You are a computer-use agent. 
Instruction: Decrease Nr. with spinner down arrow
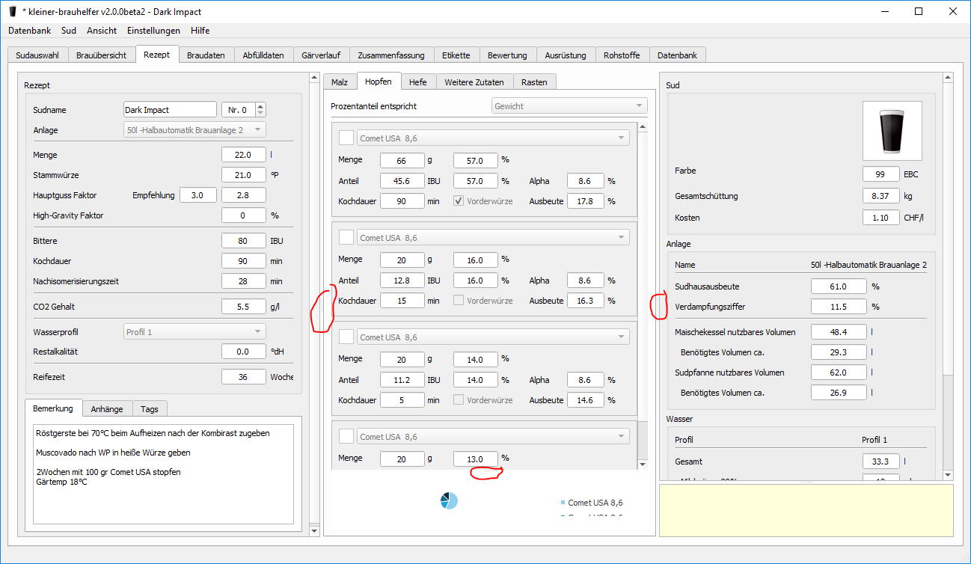261,114
